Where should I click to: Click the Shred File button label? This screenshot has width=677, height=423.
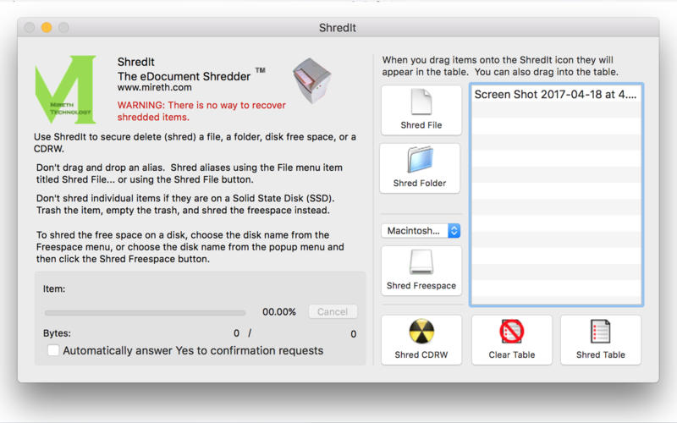pos(421,125)
